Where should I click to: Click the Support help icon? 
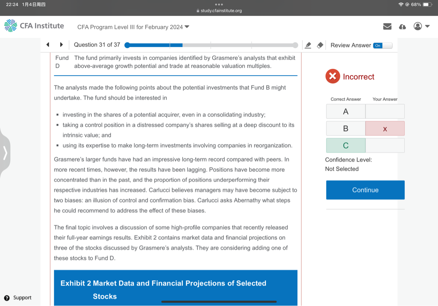pyautogui.click(x=7, y=297)
